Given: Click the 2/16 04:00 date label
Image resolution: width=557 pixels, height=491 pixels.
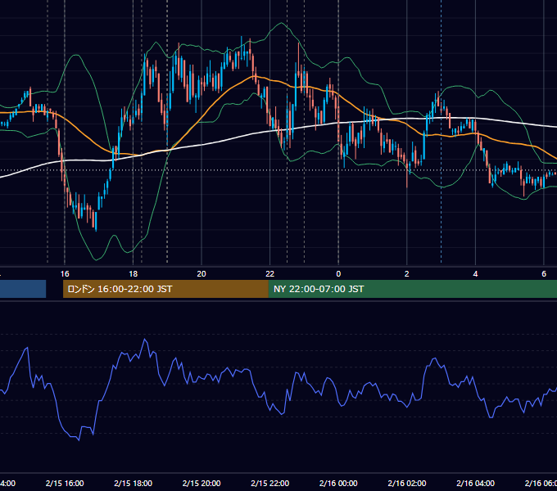Looking at the screenshot, I should click(475, 483).
